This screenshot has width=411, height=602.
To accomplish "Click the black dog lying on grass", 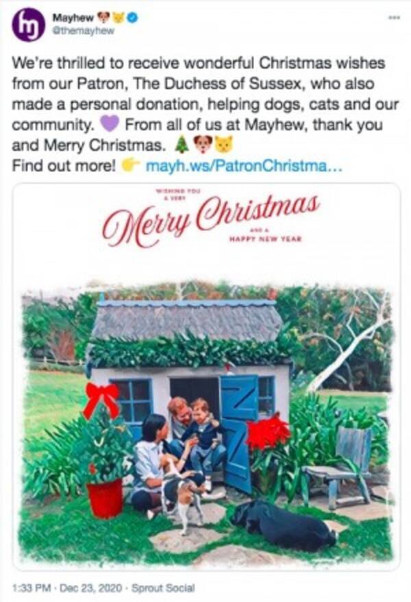I will coord(284,525).
